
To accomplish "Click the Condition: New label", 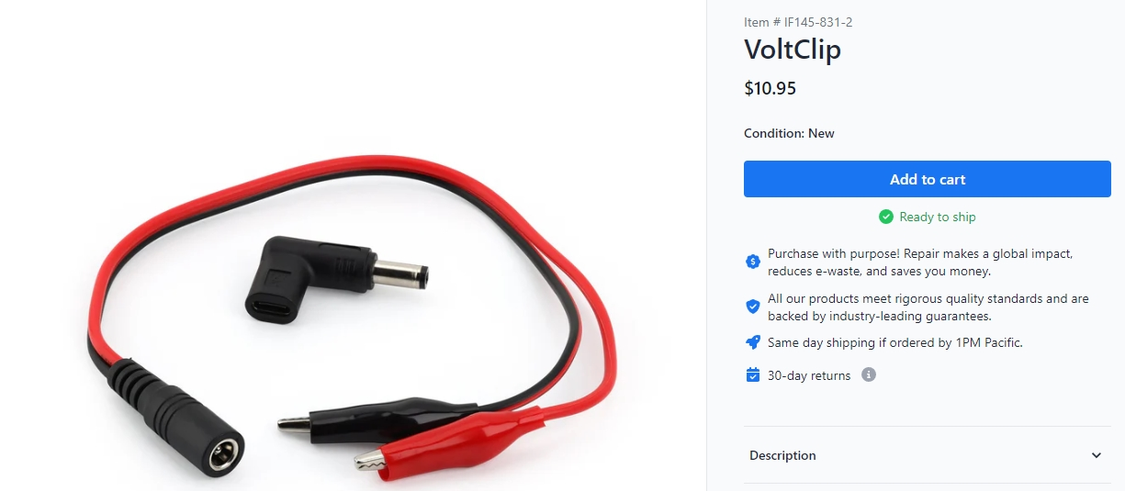I will (789, 133).
